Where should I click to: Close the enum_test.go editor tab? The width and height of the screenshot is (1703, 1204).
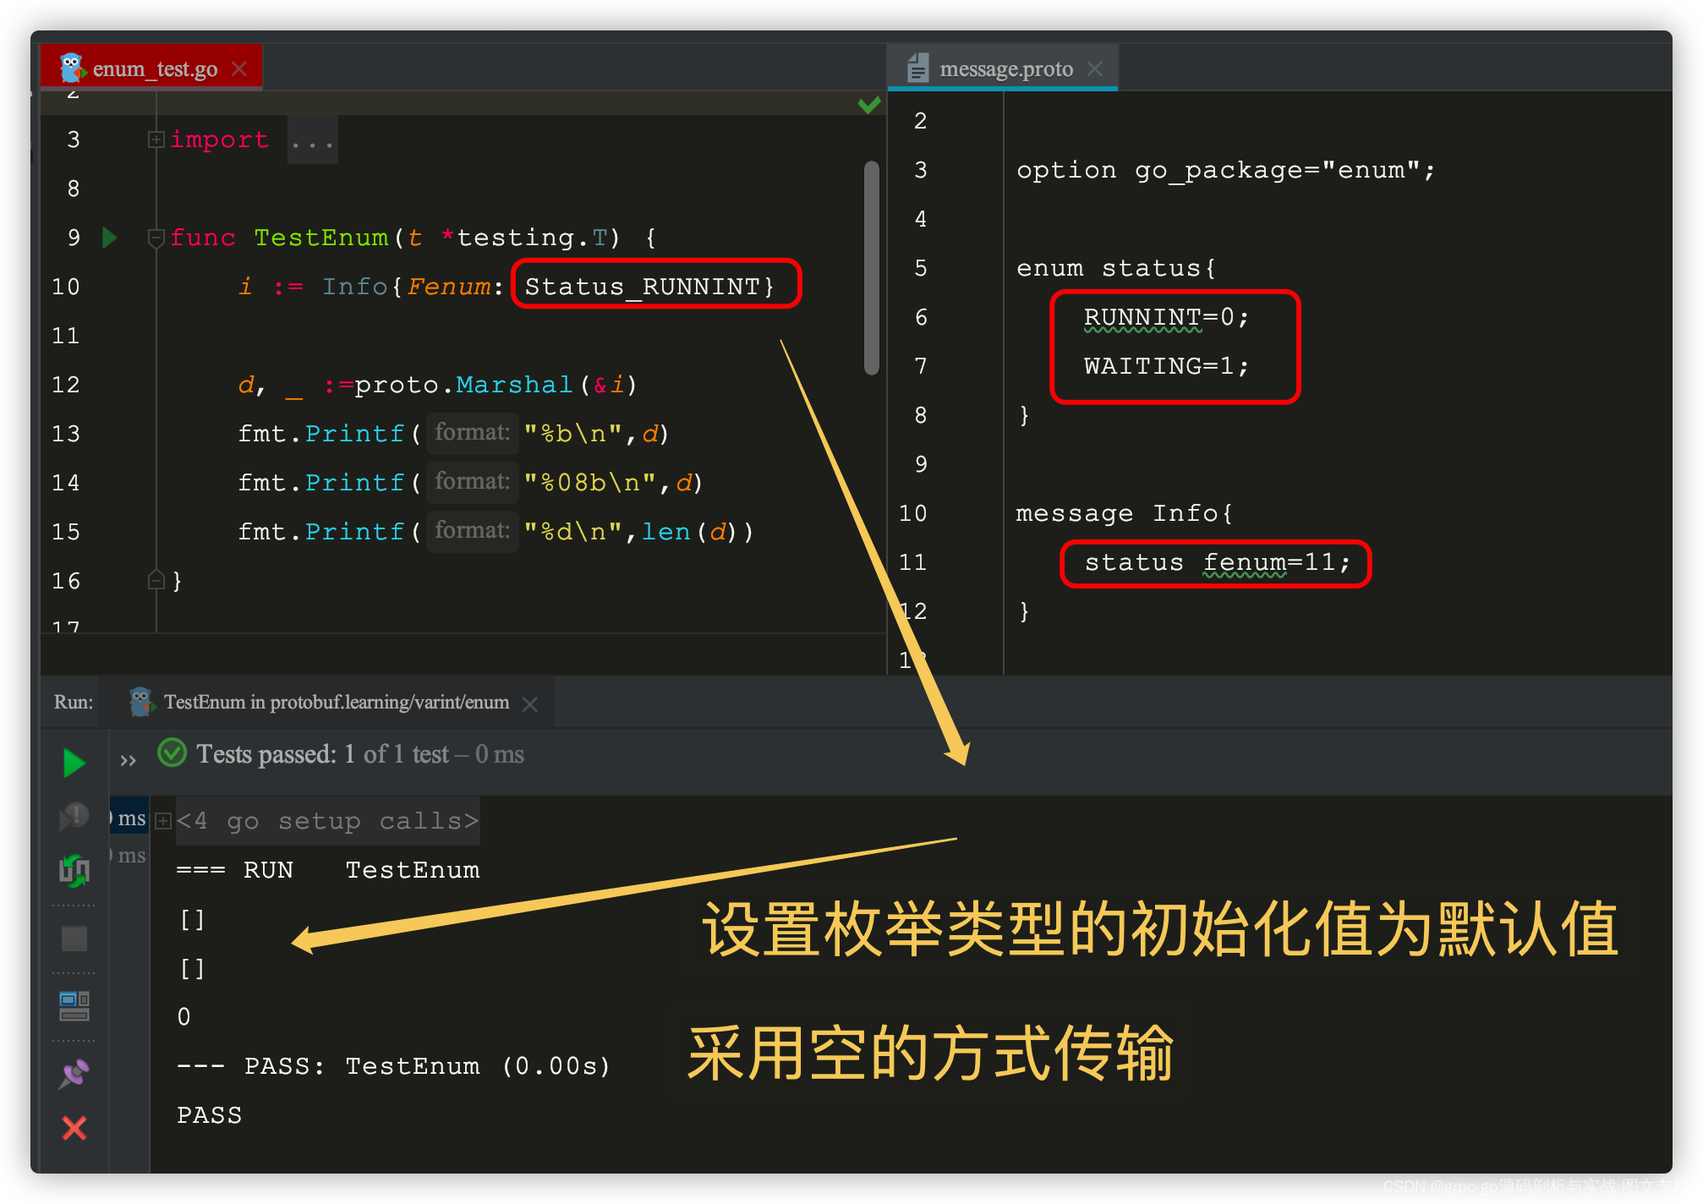pos(240,68)
